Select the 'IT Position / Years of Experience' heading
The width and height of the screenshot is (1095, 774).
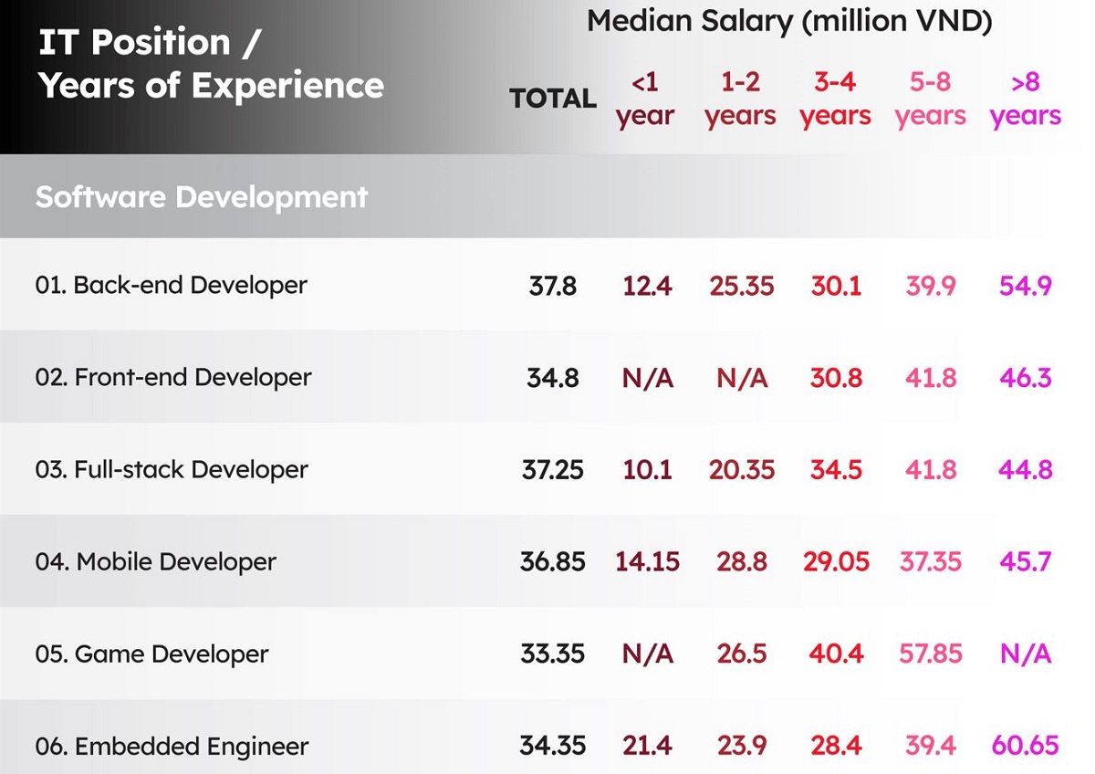tap(210, 64)
